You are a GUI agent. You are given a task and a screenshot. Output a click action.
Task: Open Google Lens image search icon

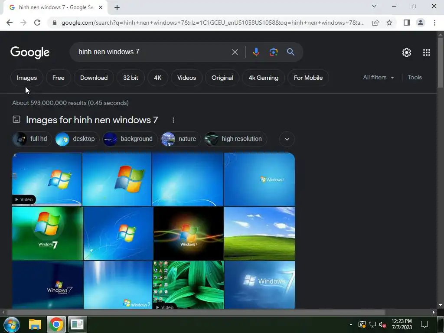pyautogui.click(x=273, y=52)
